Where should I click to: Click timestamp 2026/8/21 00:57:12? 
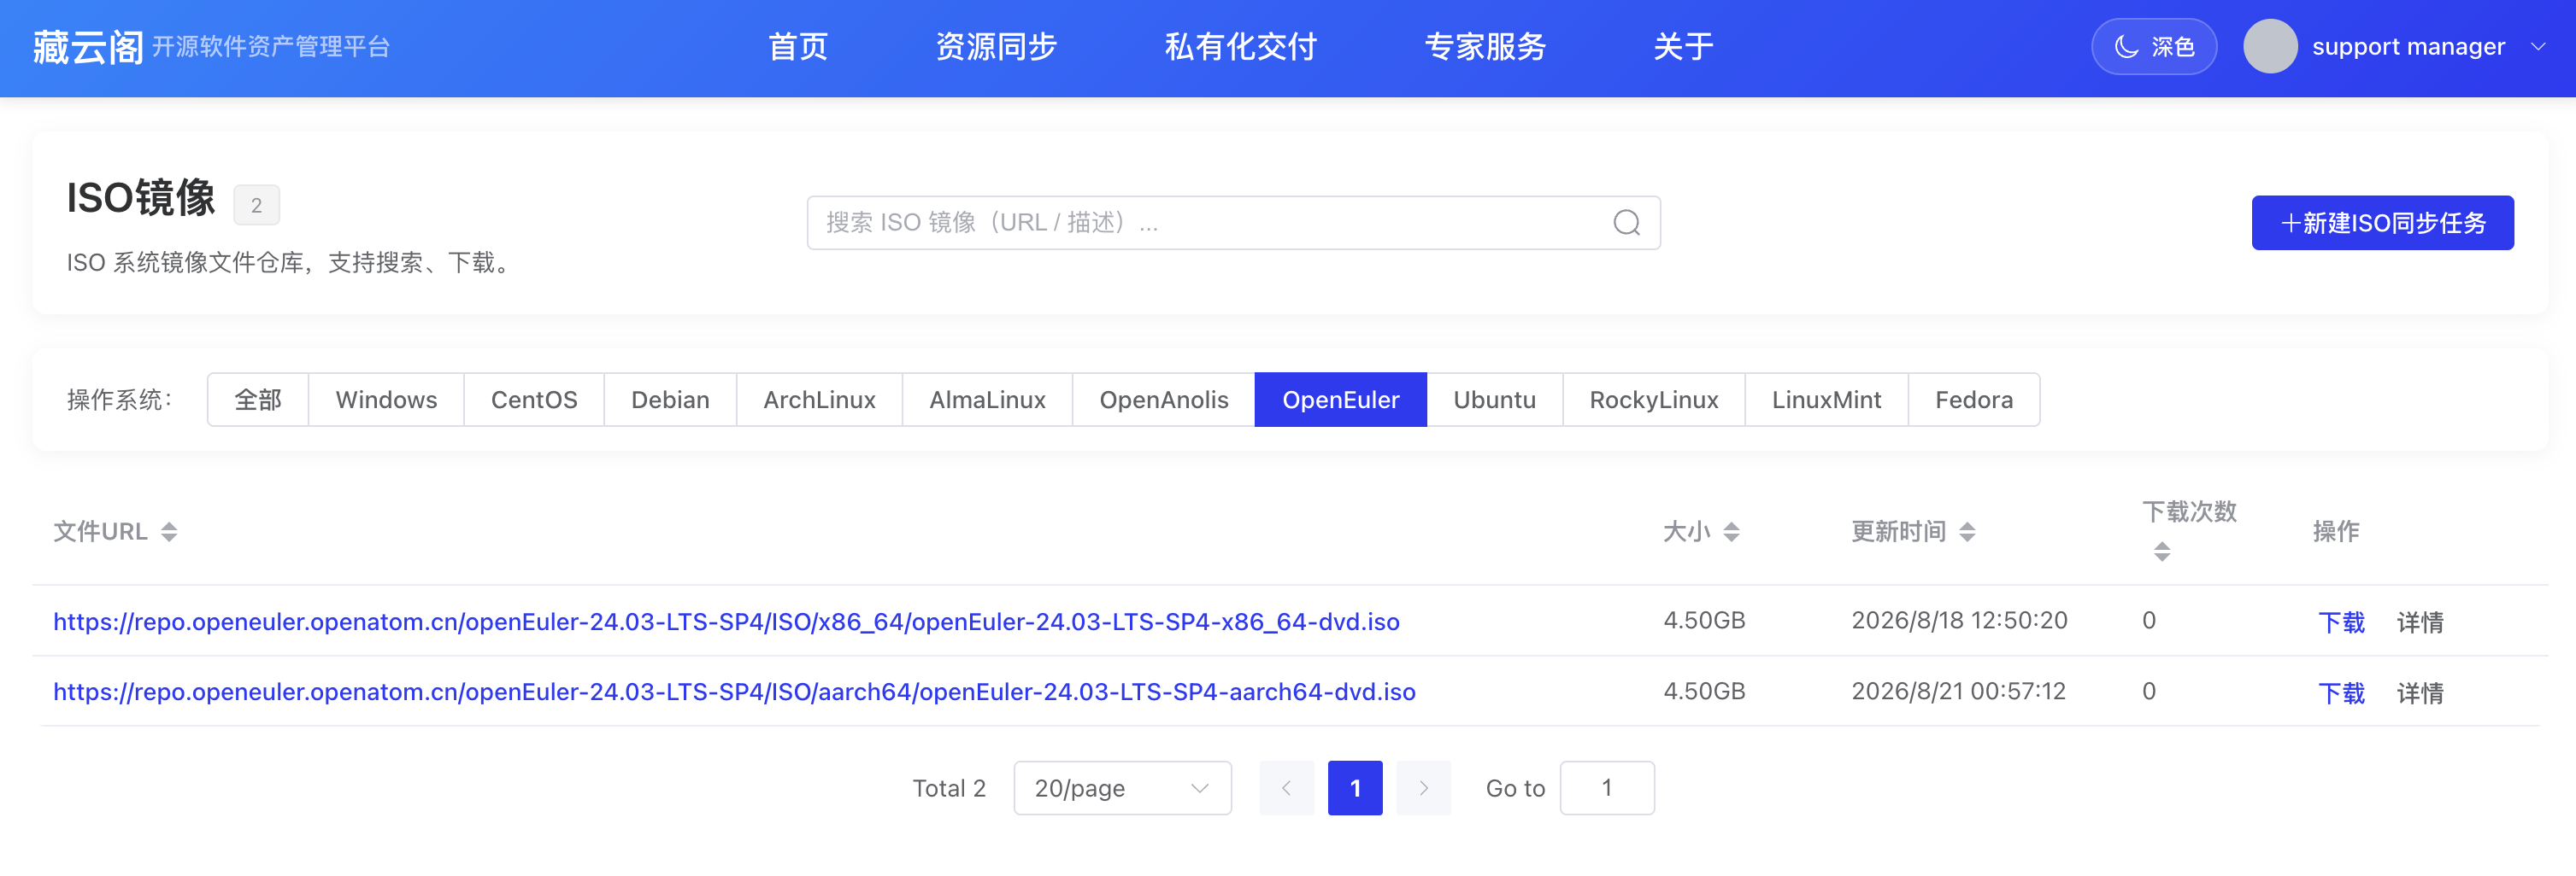1958,692
